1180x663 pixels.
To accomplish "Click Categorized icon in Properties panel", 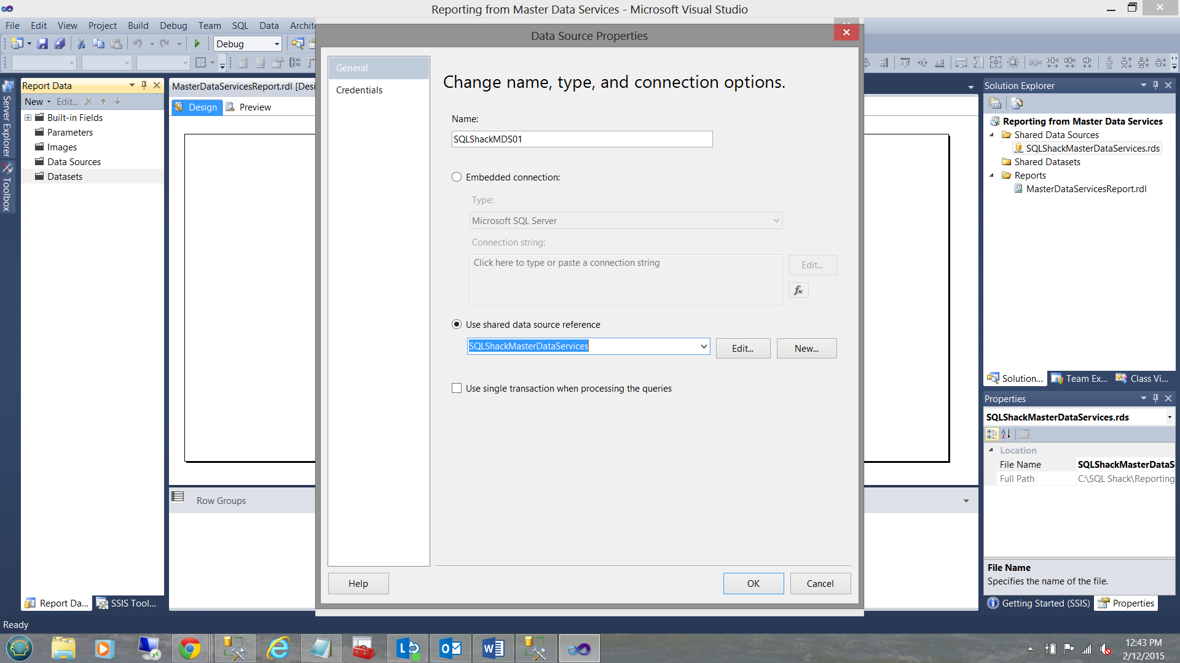I will click(x=992, y=434).
